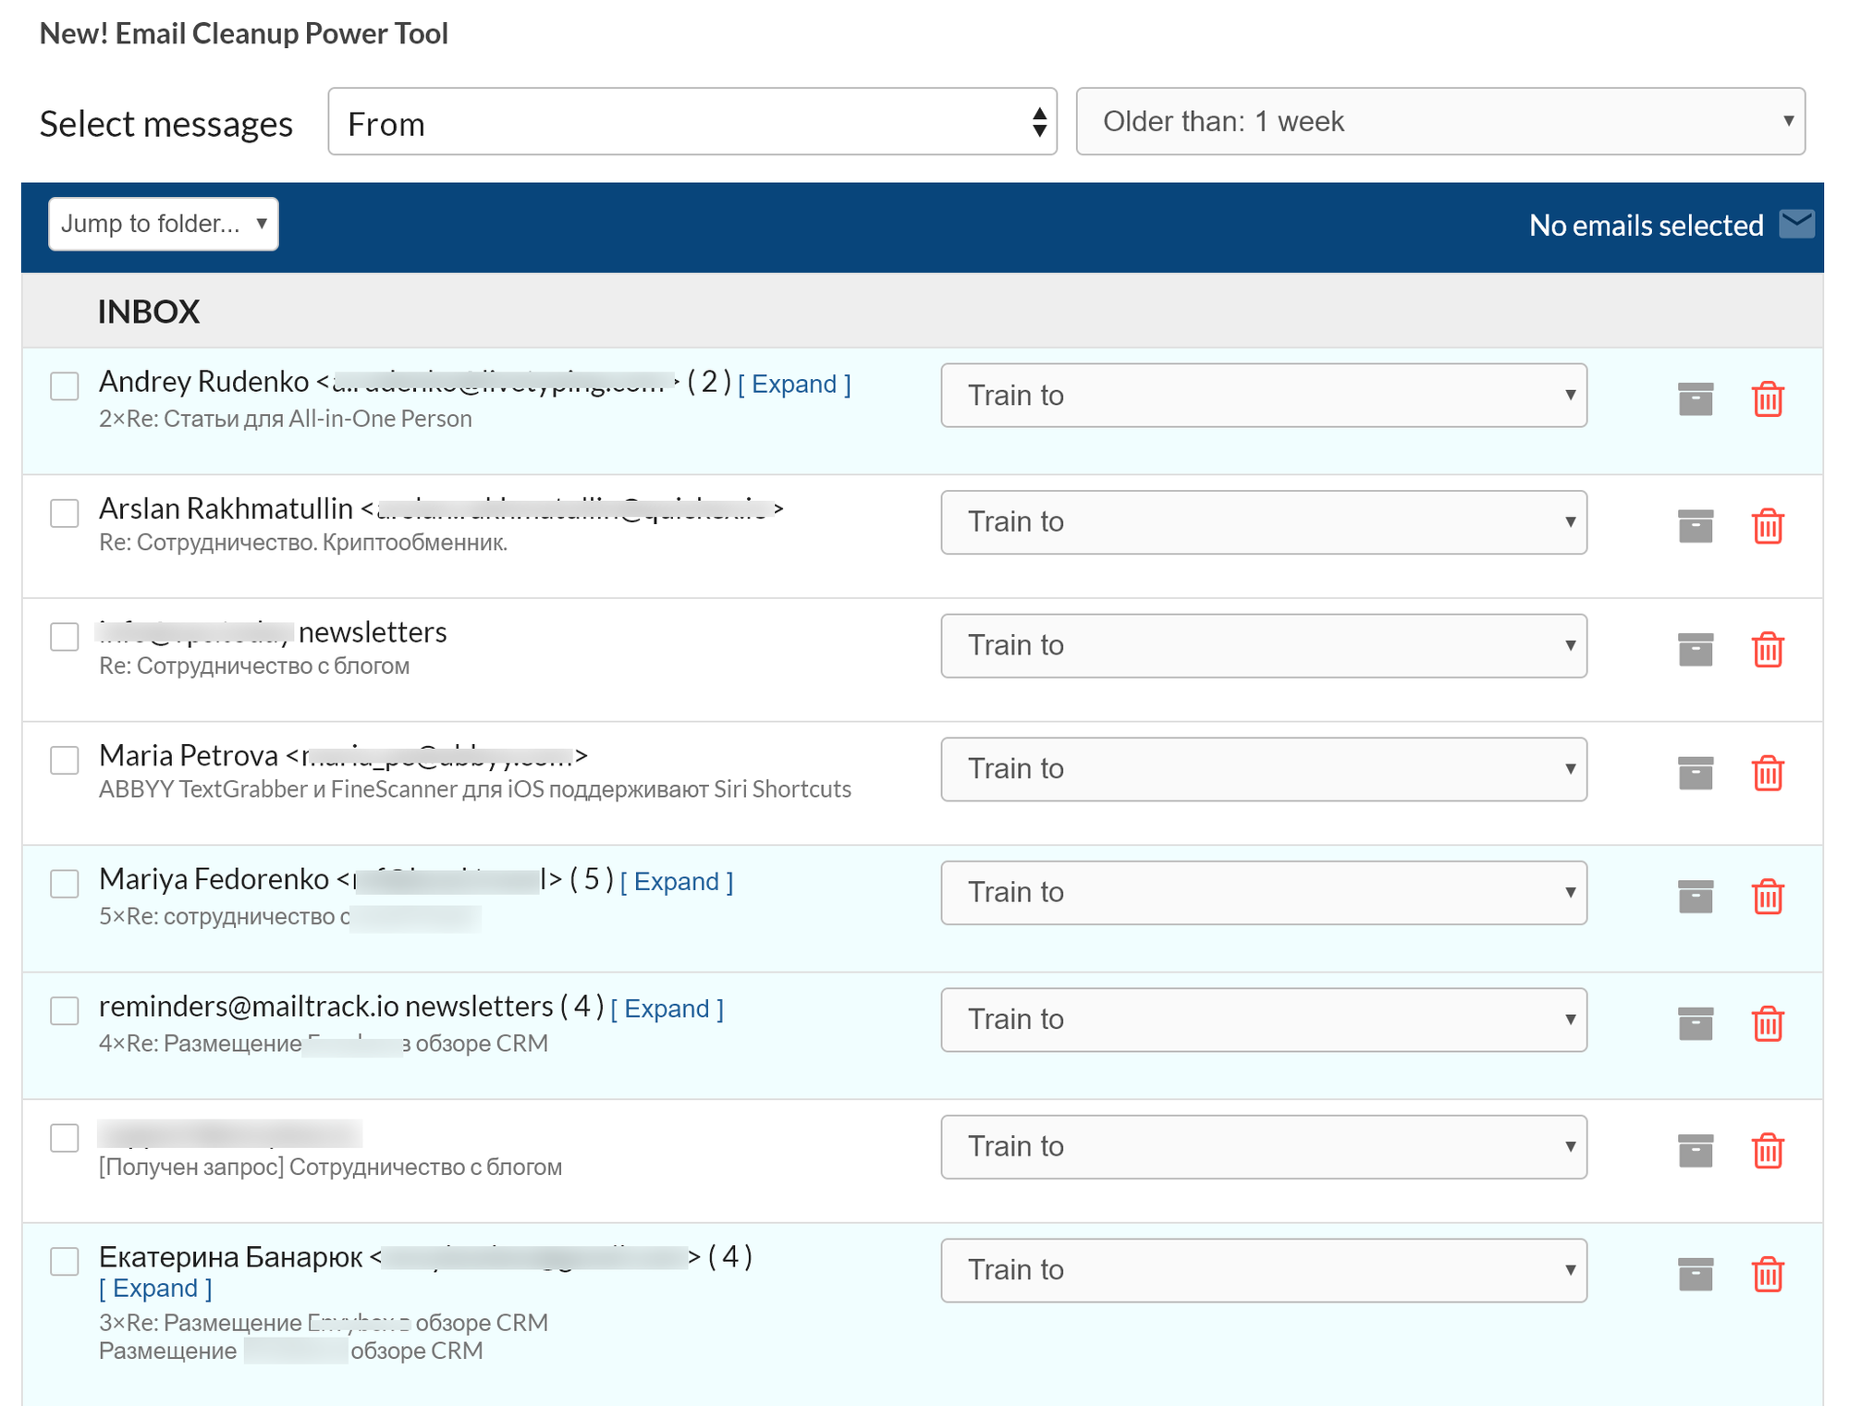
Task: Open Train to dropdown for Mariya Fedorenko
Action: (x=1263, y=893)
